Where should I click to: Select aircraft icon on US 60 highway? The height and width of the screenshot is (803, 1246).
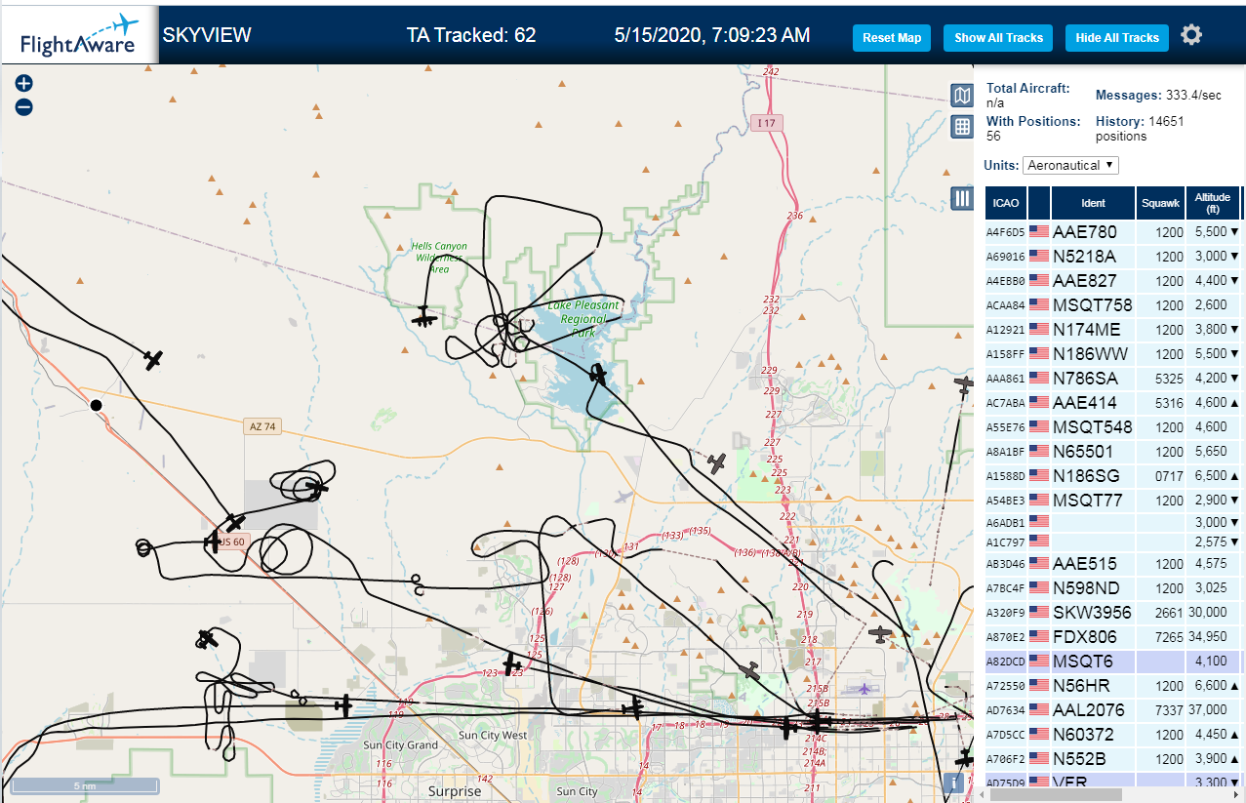click(x=214, y=540)
